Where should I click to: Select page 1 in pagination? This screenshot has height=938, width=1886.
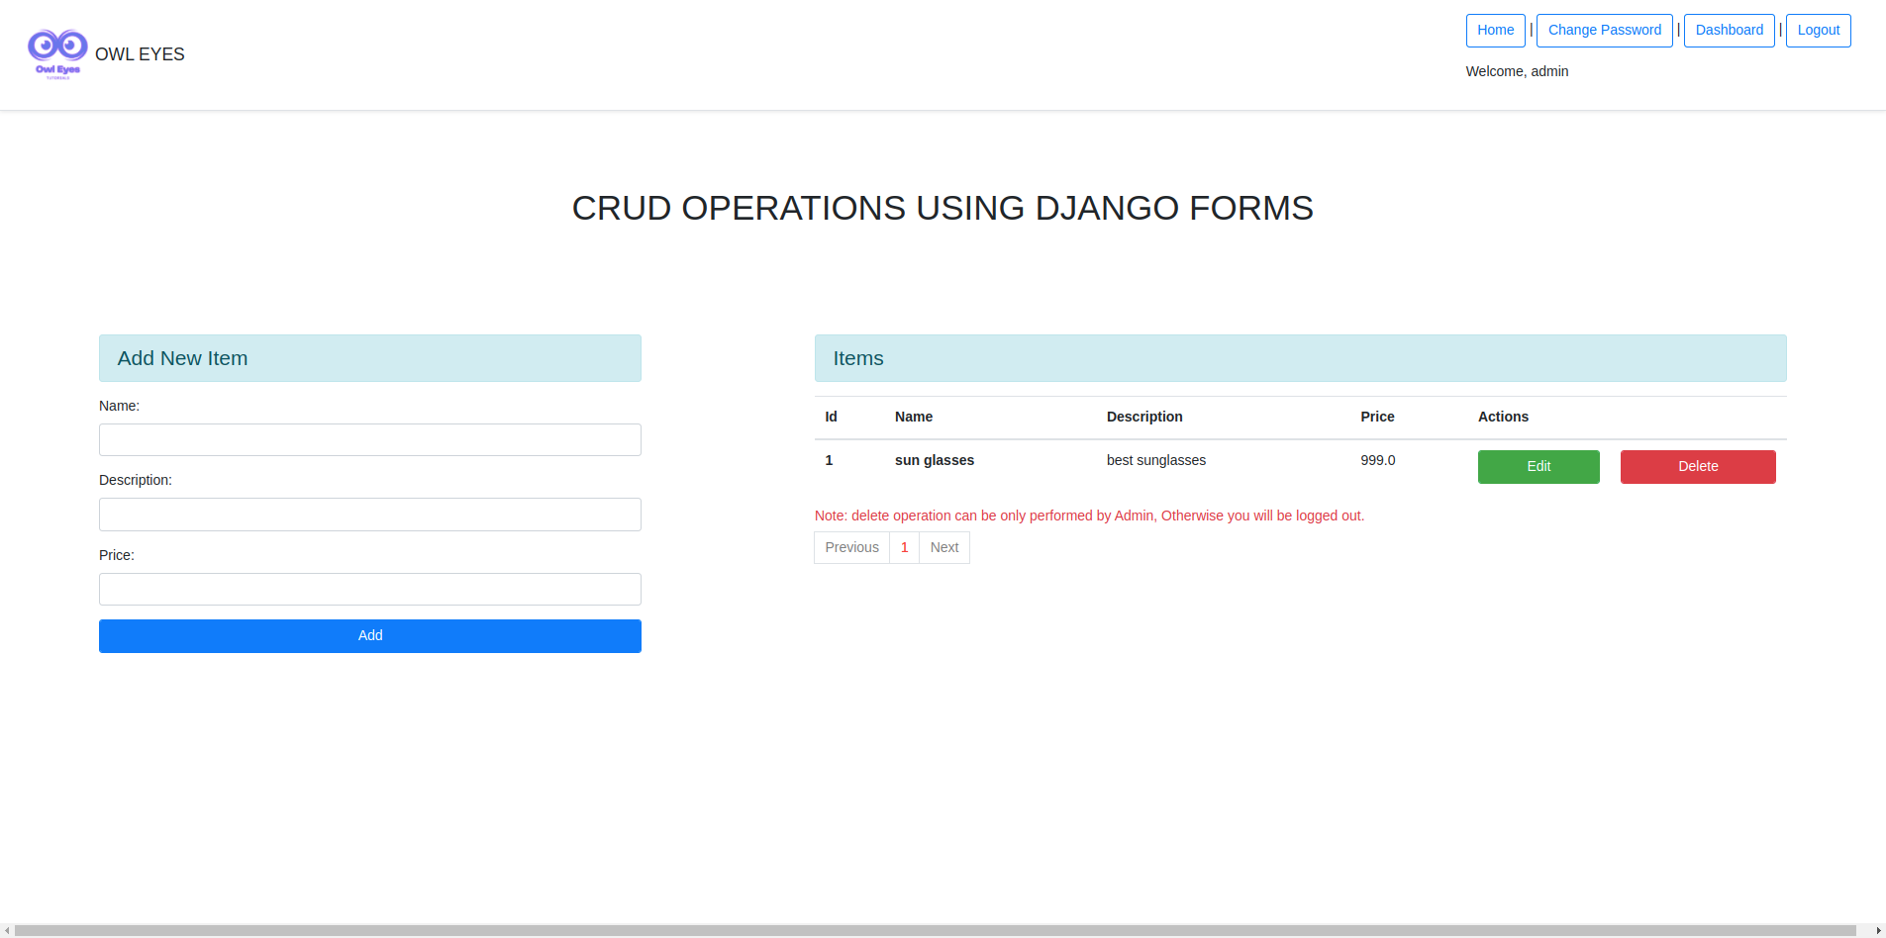pyautogui.click(x=904, y=548)
